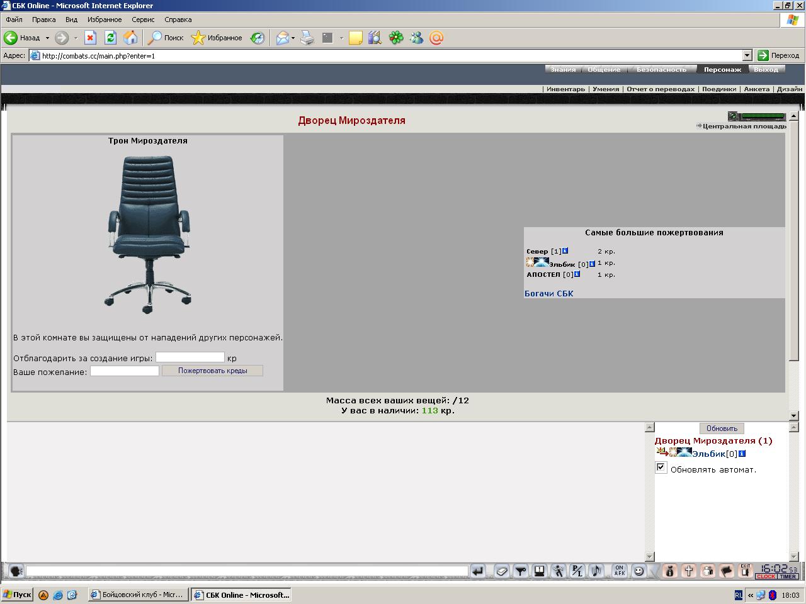The width and height of the screenshot is (806, 604).
Task: Click the IE Stop button
Action: (90, 38)
